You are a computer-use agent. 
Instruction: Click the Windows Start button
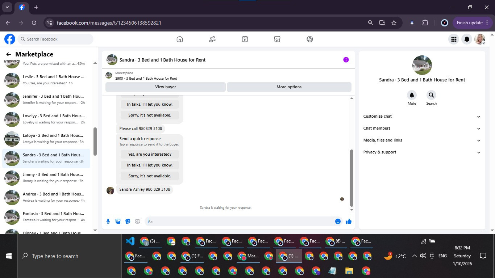tap(9, 256)
